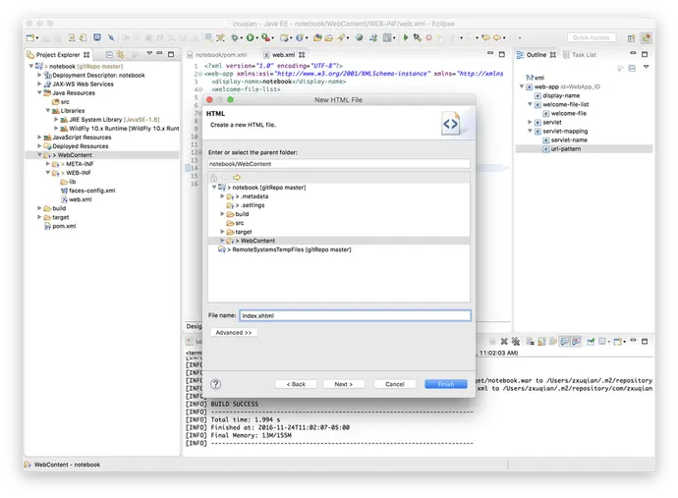Expand the build folder in dialog tree
The width and height of the screenshot is (678, 498).
pos(223,214)
